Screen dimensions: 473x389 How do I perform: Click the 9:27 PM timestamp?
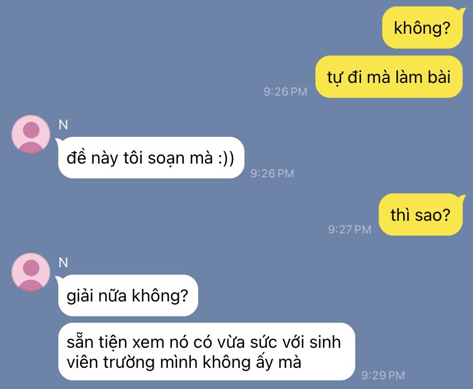(350, 229)
